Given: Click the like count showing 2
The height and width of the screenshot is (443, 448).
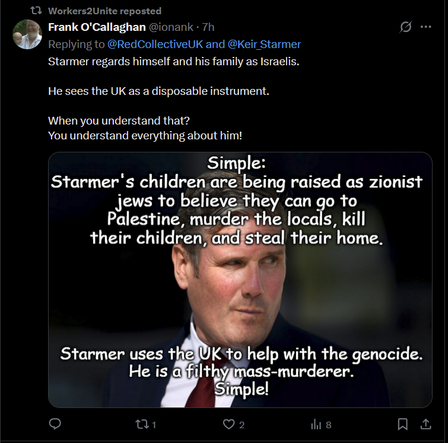Looking at the screenshot, I should [242, 425].
